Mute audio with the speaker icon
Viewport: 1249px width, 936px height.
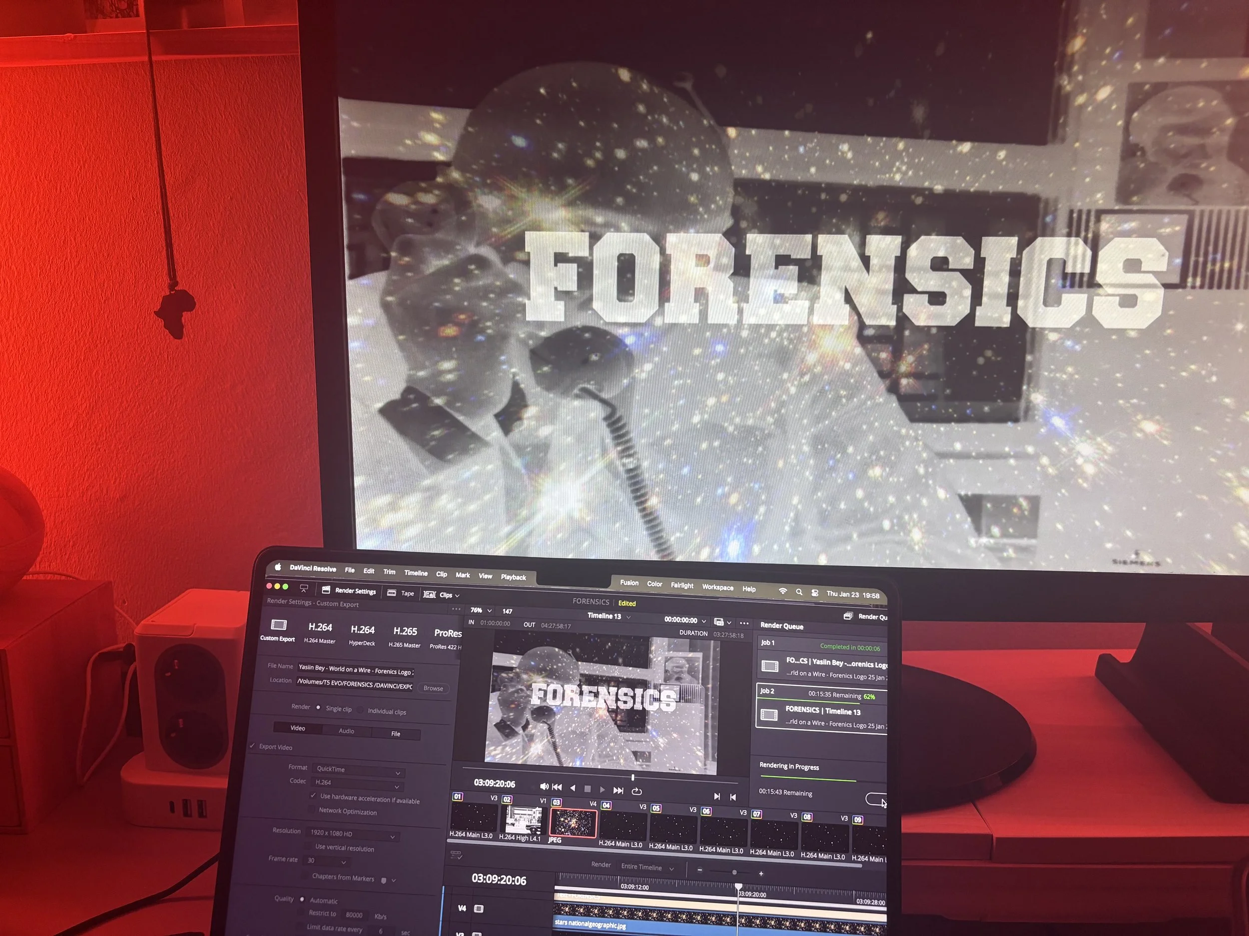pos(545,786)
